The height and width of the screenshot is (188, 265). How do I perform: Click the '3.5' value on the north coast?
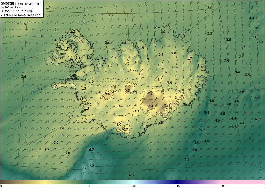coord(124,43)
